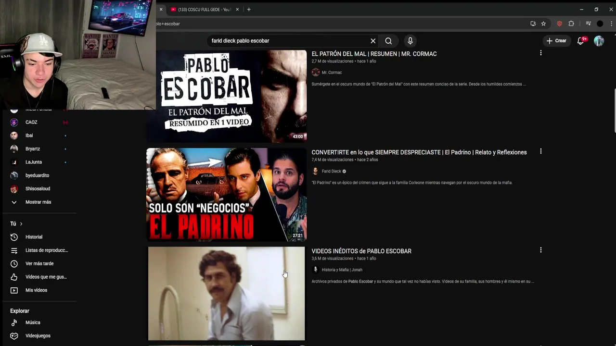
Task: Open Convertirte en lo que siempre despreciaste title
Action: (419, 152)
